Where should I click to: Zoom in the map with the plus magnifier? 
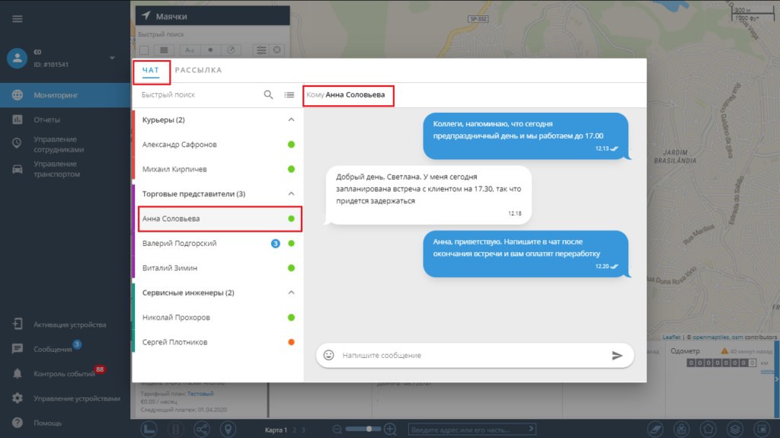(391, 429)
